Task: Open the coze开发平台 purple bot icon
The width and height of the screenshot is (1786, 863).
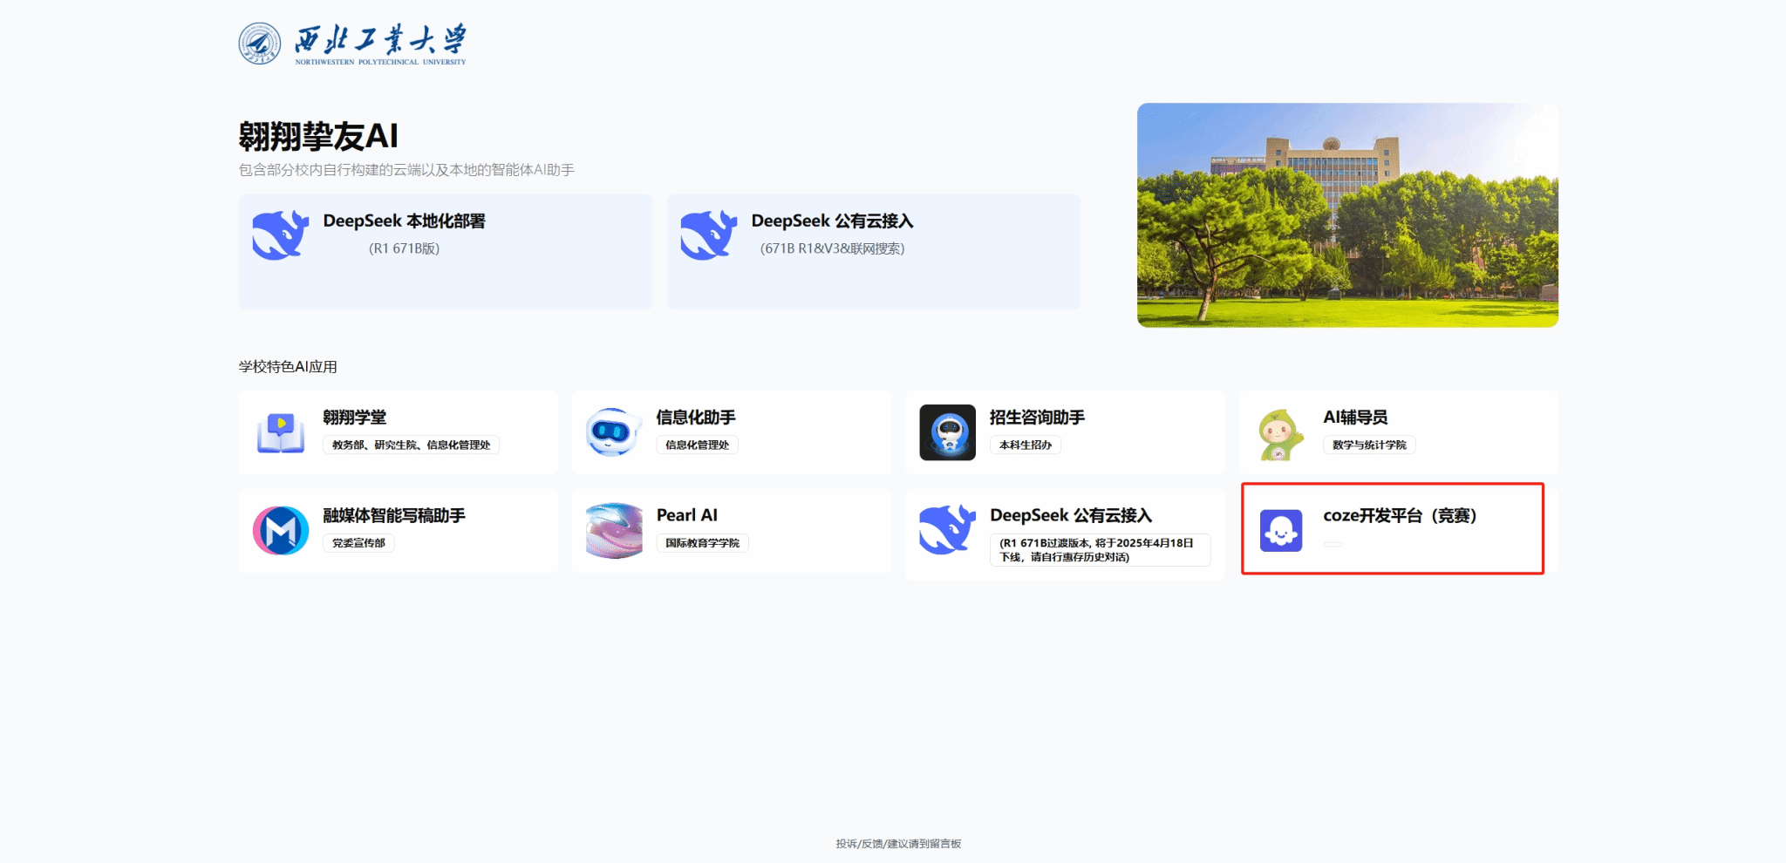Action: pos(1281,530)
